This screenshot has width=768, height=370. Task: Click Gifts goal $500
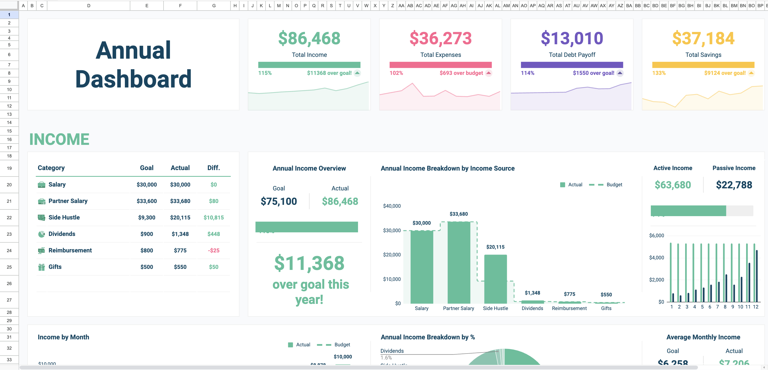tap(147, 267)
